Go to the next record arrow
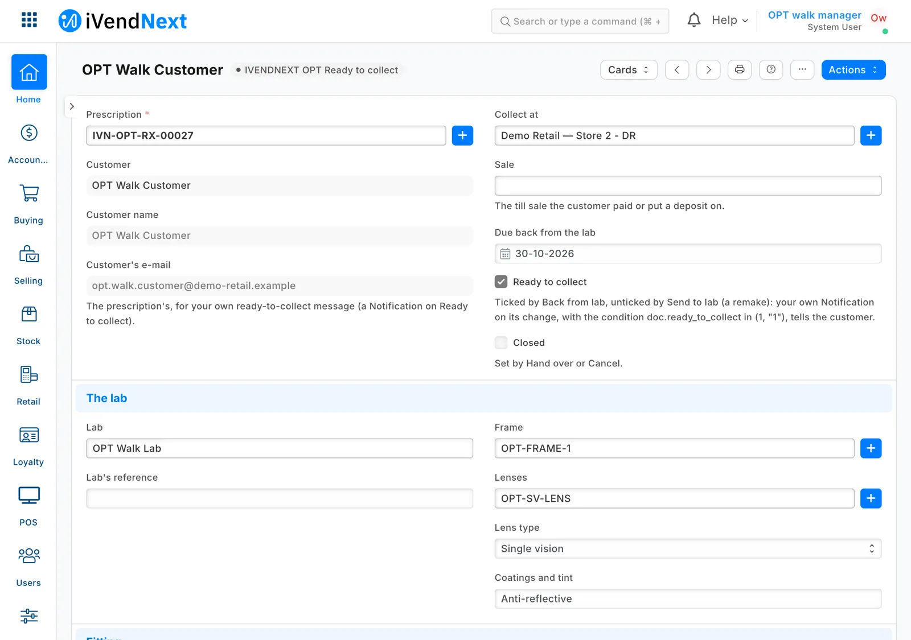Screen dimensions: 911x640 (x=708, y=69)
